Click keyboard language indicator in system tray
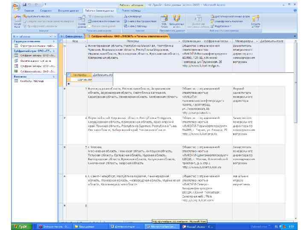The image size is (307, 230). click(276, 227)
